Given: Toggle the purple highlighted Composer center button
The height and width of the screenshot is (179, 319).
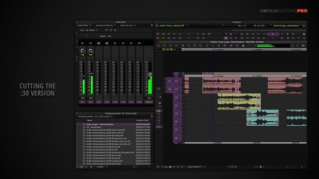Looking at the screenshot, I should [226, 38].
